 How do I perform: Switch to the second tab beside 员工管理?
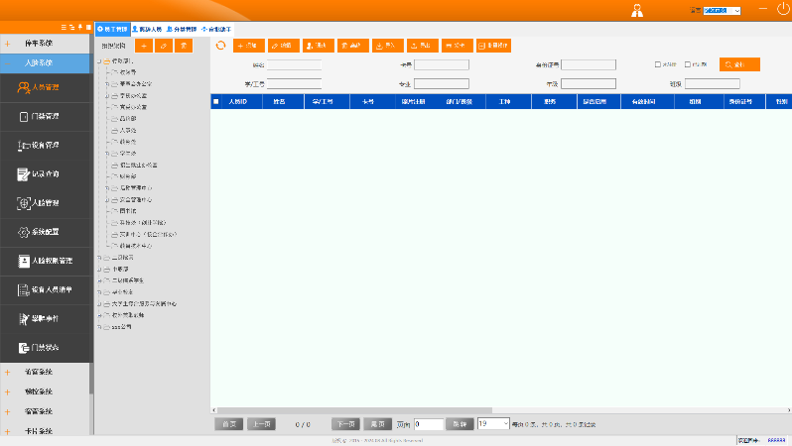(x=147, y=30)
